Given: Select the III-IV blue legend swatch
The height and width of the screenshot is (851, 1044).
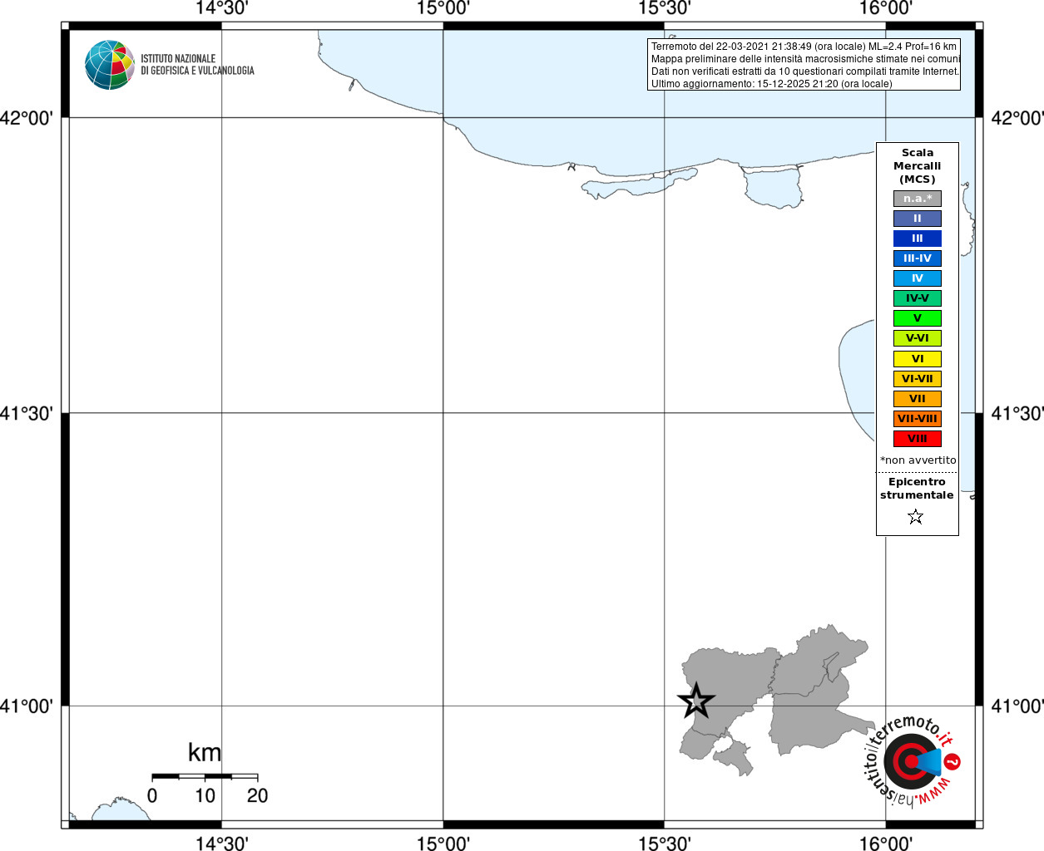Looking at the screenshot, I should click(918, 258).
